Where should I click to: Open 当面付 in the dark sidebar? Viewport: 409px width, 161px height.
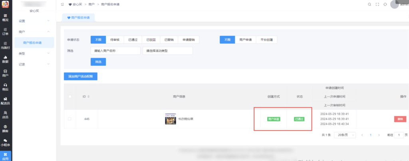click(5, 45)
